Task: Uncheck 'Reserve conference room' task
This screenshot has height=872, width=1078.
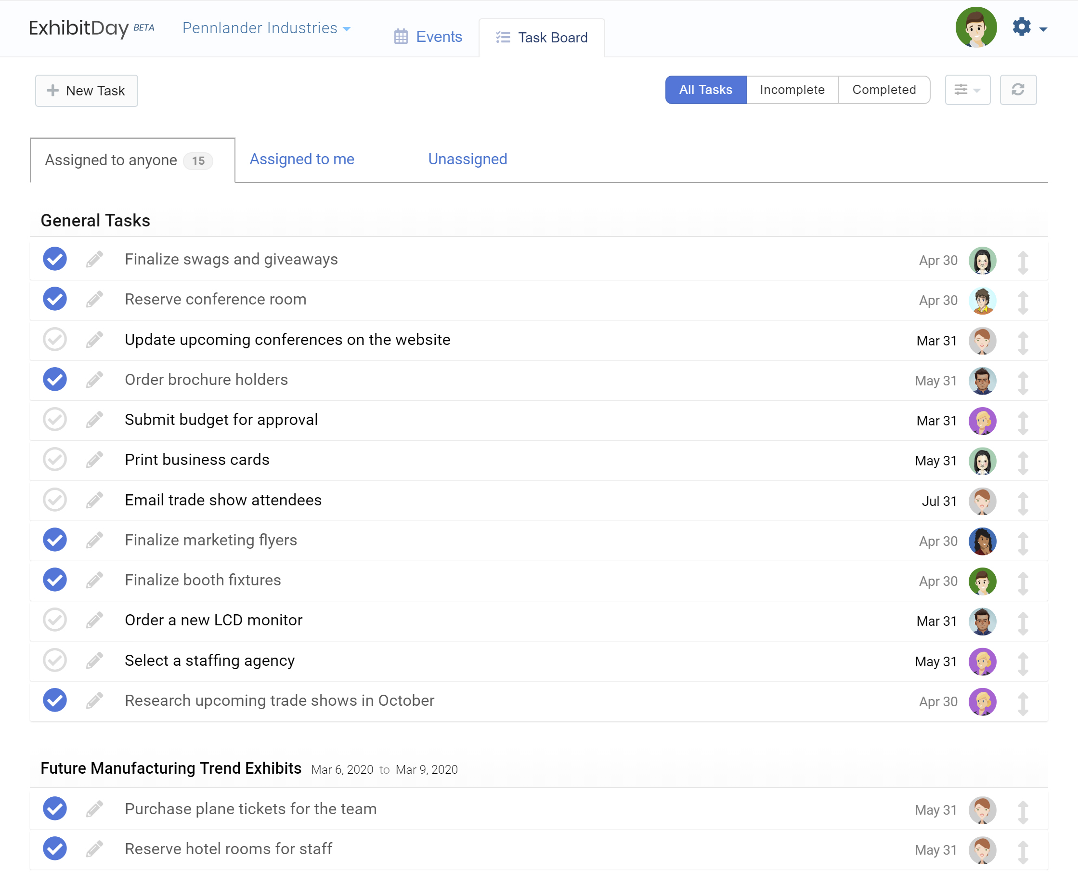Action: [55, 299]
